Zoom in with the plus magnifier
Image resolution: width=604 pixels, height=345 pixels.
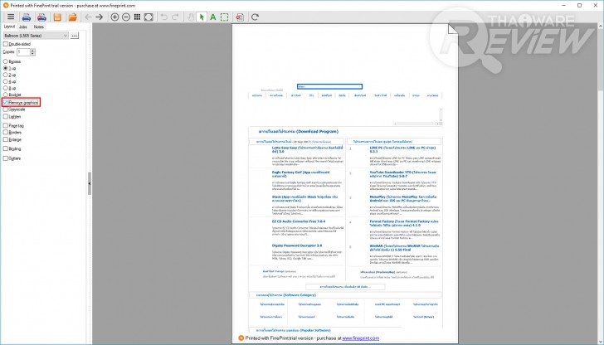tap(114, 17)
